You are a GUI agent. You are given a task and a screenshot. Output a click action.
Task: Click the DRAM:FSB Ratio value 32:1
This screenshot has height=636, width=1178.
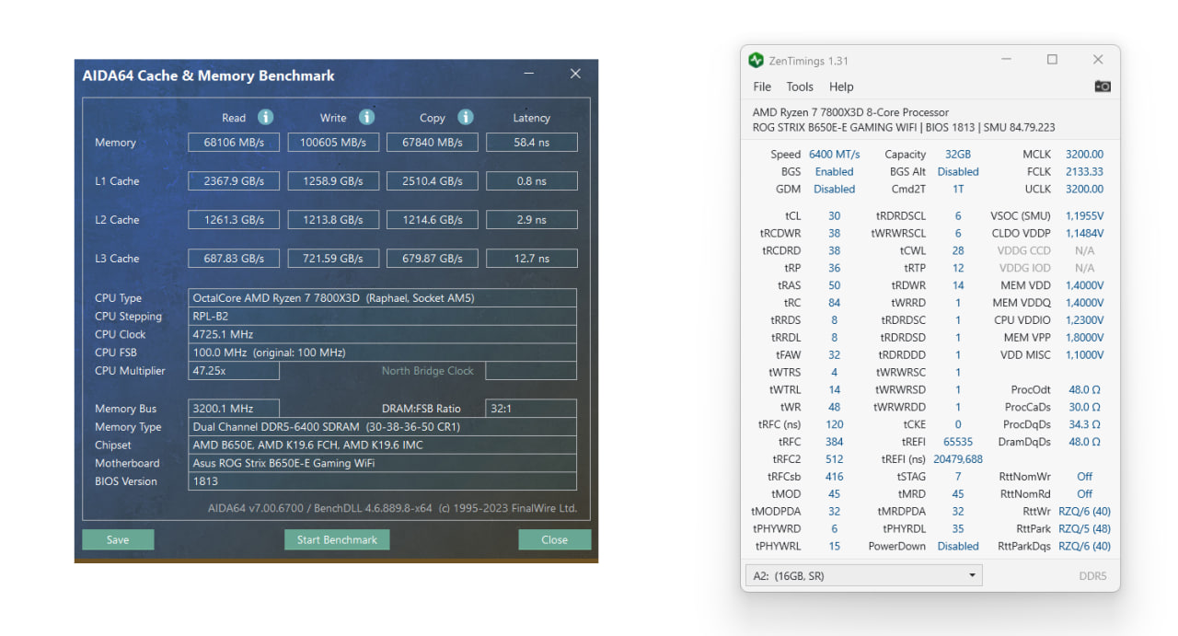531,409
